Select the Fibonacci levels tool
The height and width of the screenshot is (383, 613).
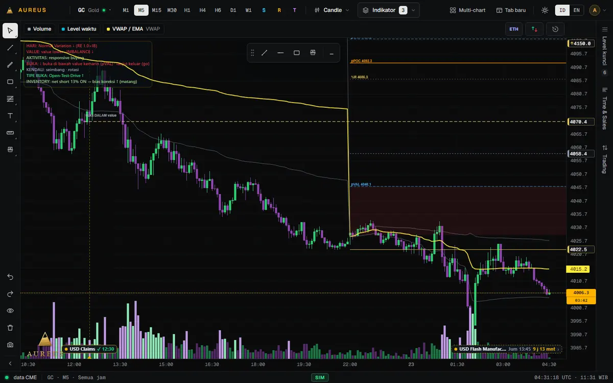[10, 99]
